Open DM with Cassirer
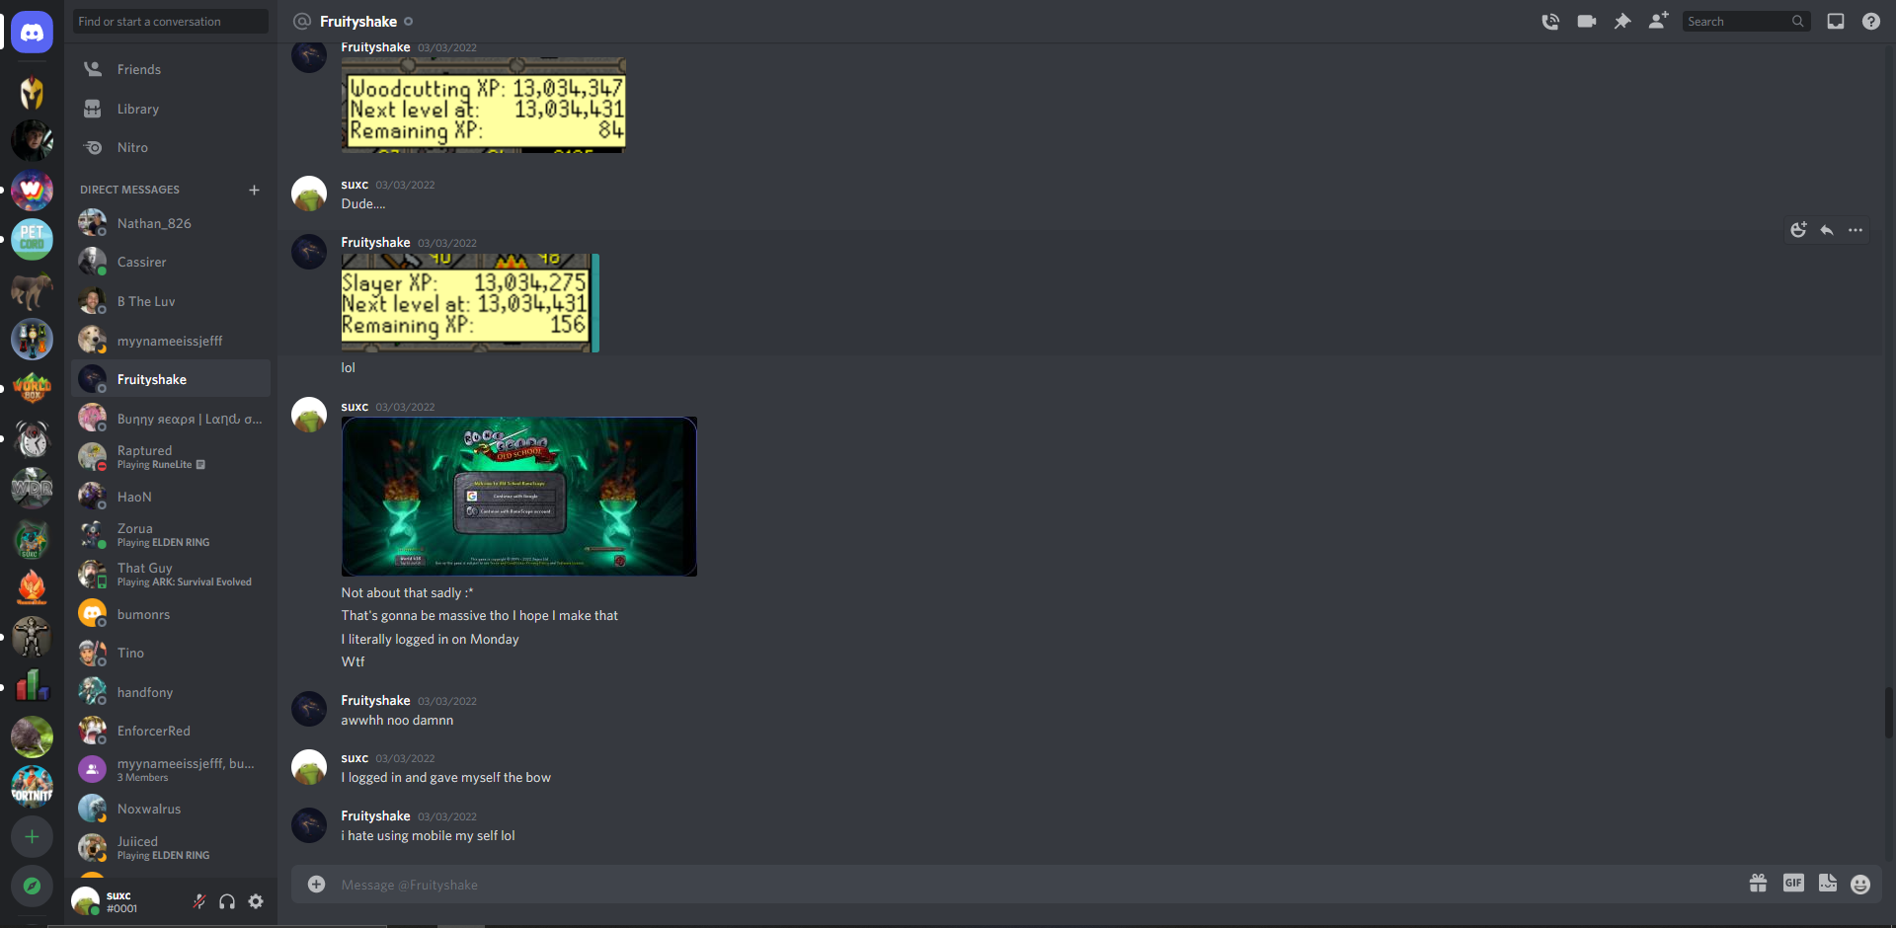The height and width of the screenshot is (928, 1896). tap(171, 262)
